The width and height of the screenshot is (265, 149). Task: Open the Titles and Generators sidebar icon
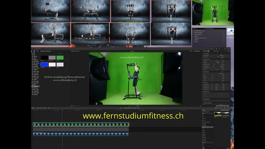tap(37, 51)
